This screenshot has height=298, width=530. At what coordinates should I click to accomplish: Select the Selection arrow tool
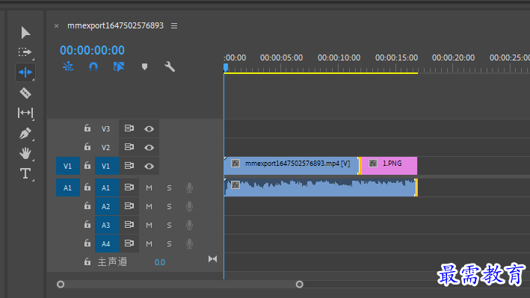point(25,33)
